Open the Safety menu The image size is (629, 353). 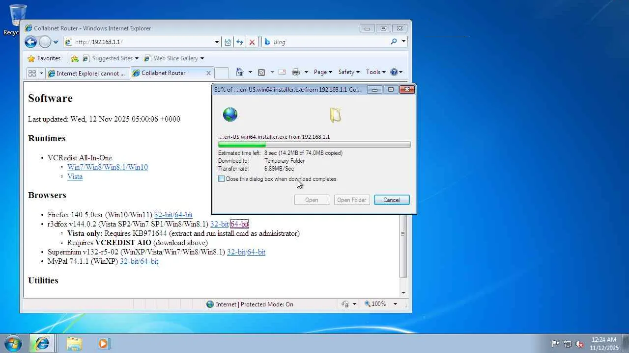pos(349,72)
